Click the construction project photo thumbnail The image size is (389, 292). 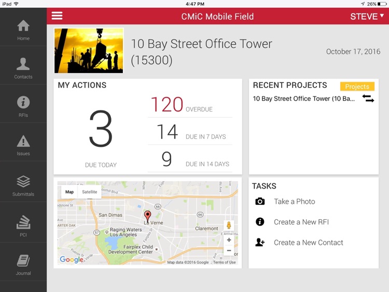[x=89, y=50]
